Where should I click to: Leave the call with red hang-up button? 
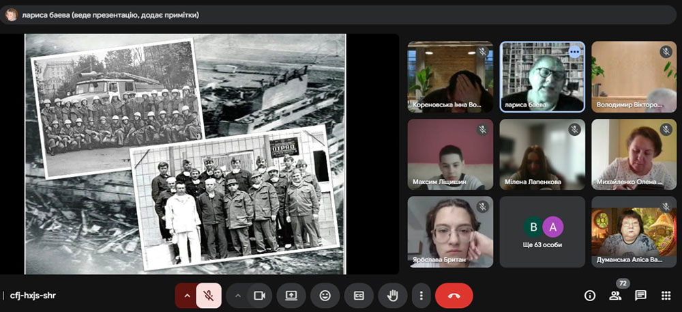click(x=454, y=296)
